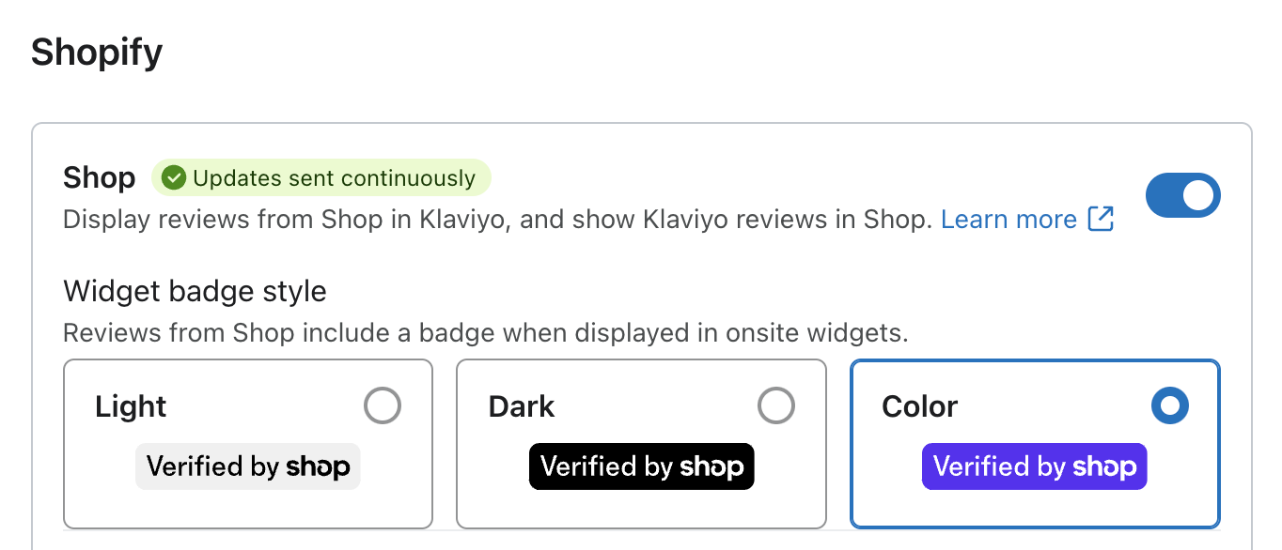This screenshot has height=550, width=1282.
Task: Click the black Verified by shop badge
Action: tap(642, 466)
